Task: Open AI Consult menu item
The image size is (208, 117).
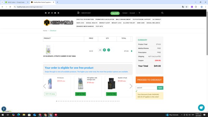Action: pos(157,19)
